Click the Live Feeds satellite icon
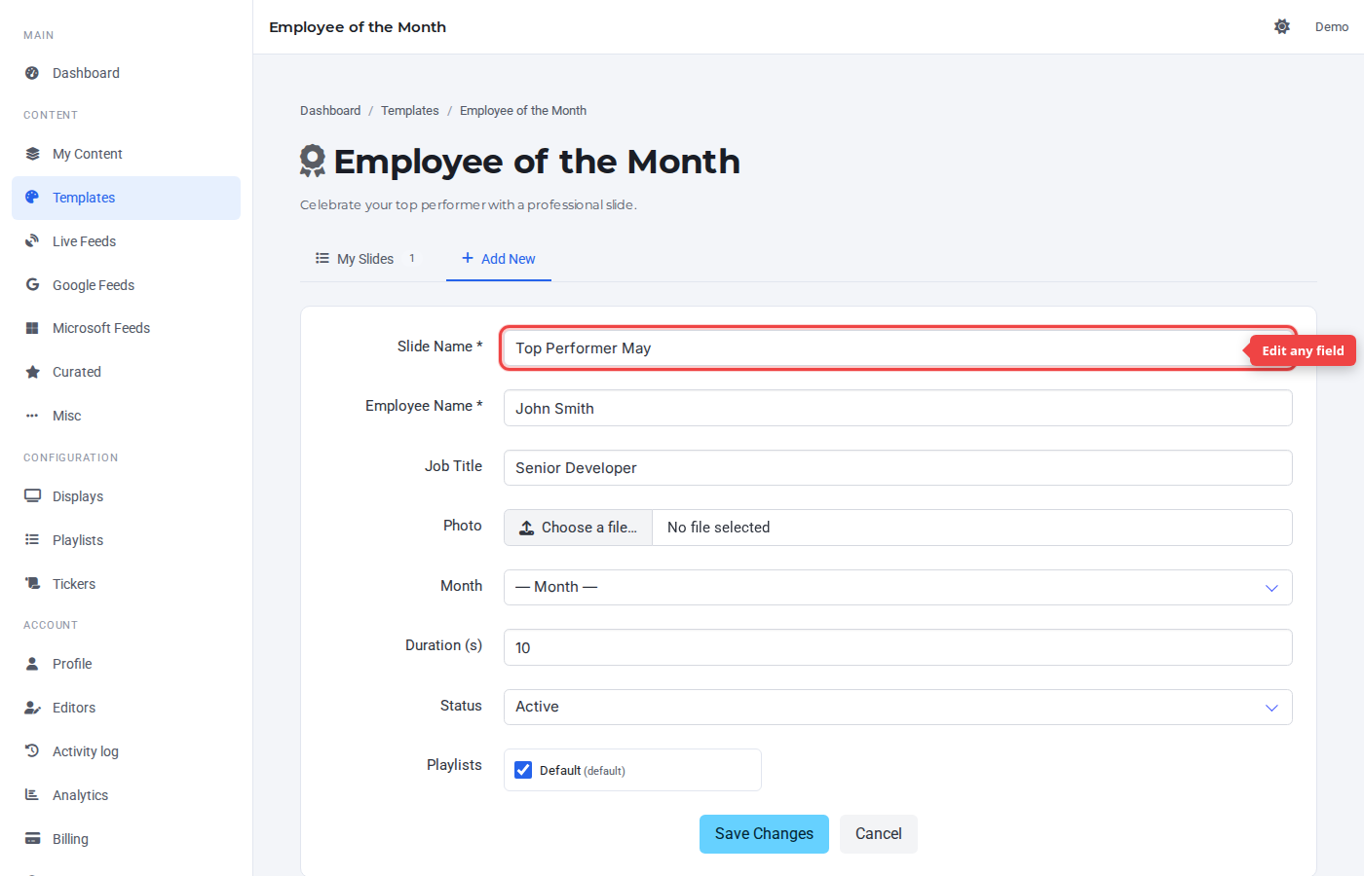Viewport: 1364px width, 876px height. tap(32, 241)
